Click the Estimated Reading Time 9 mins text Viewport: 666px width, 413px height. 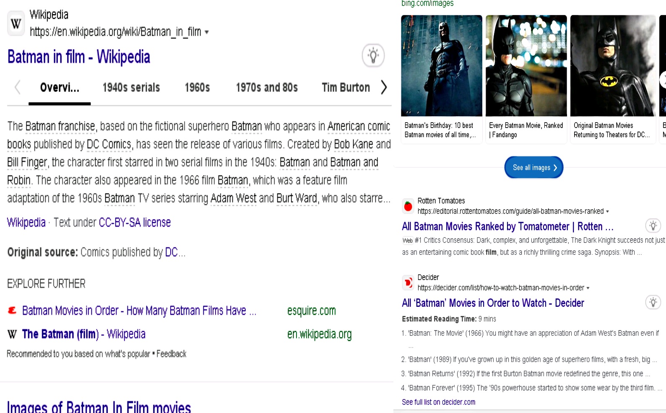point(449,319)
